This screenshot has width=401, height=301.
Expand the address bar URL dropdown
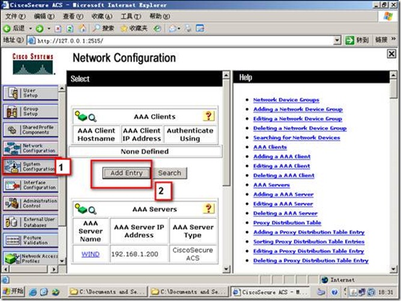coord(337,40)
